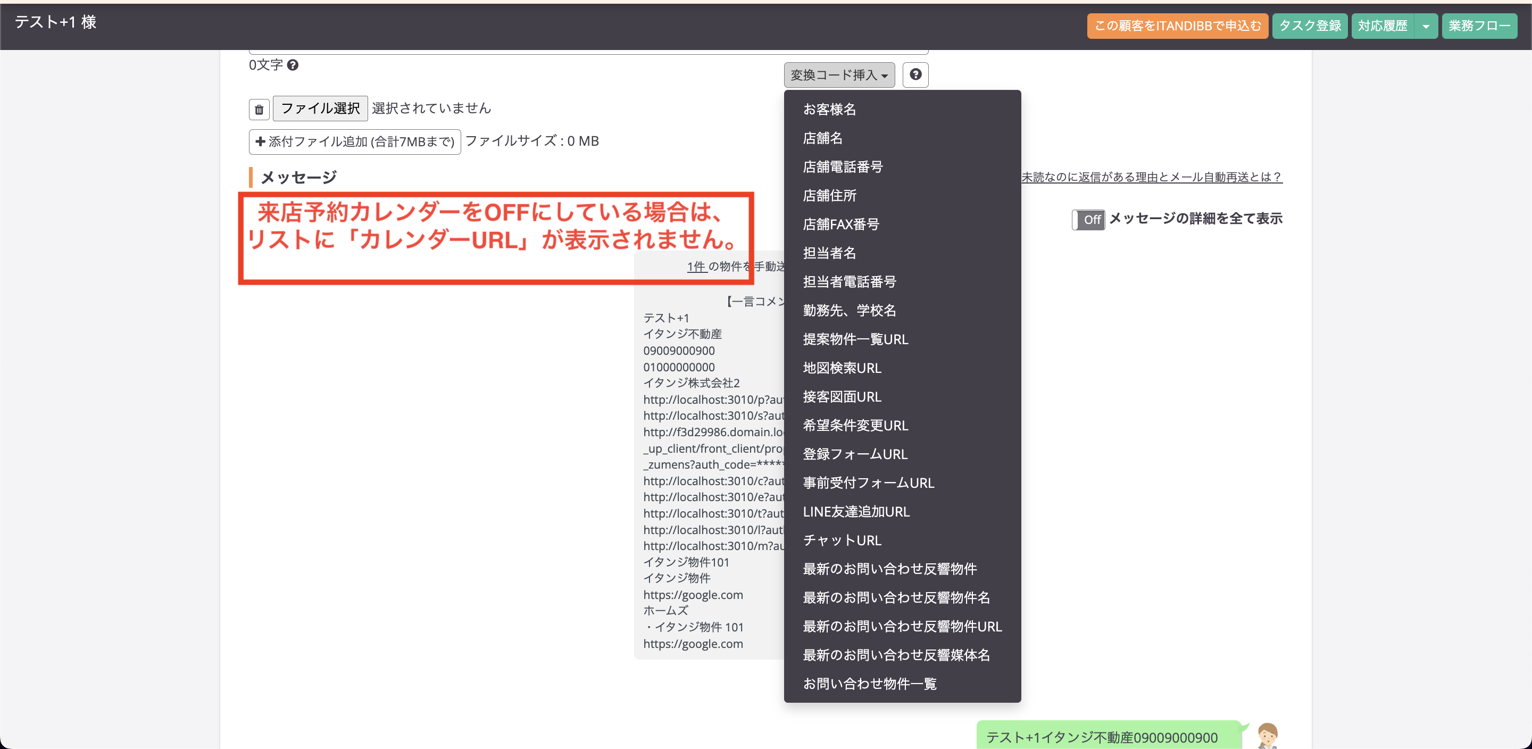Choose 店舗電話番号 menu entry
1532x749 pixels.
tap(902, 167)
